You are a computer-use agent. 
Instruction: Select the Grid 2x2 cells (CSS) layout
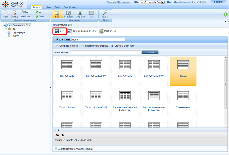pyautogui.click(x=96, y=71)
